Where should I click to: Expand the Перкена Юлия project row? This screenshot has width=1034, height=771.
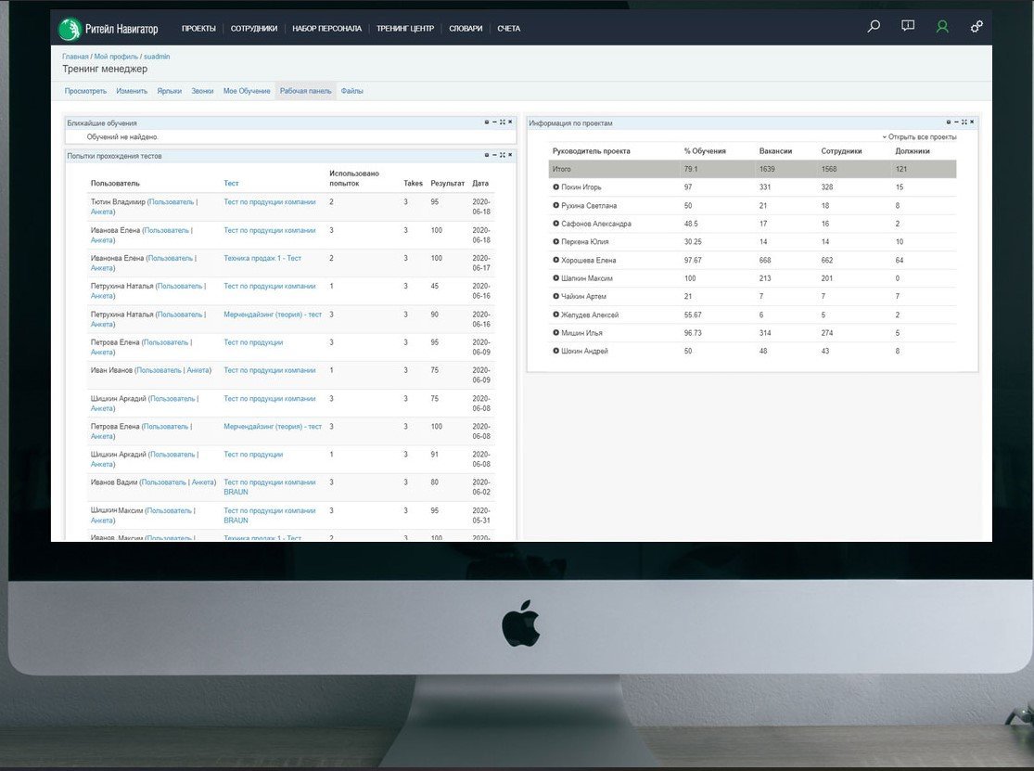555,241
